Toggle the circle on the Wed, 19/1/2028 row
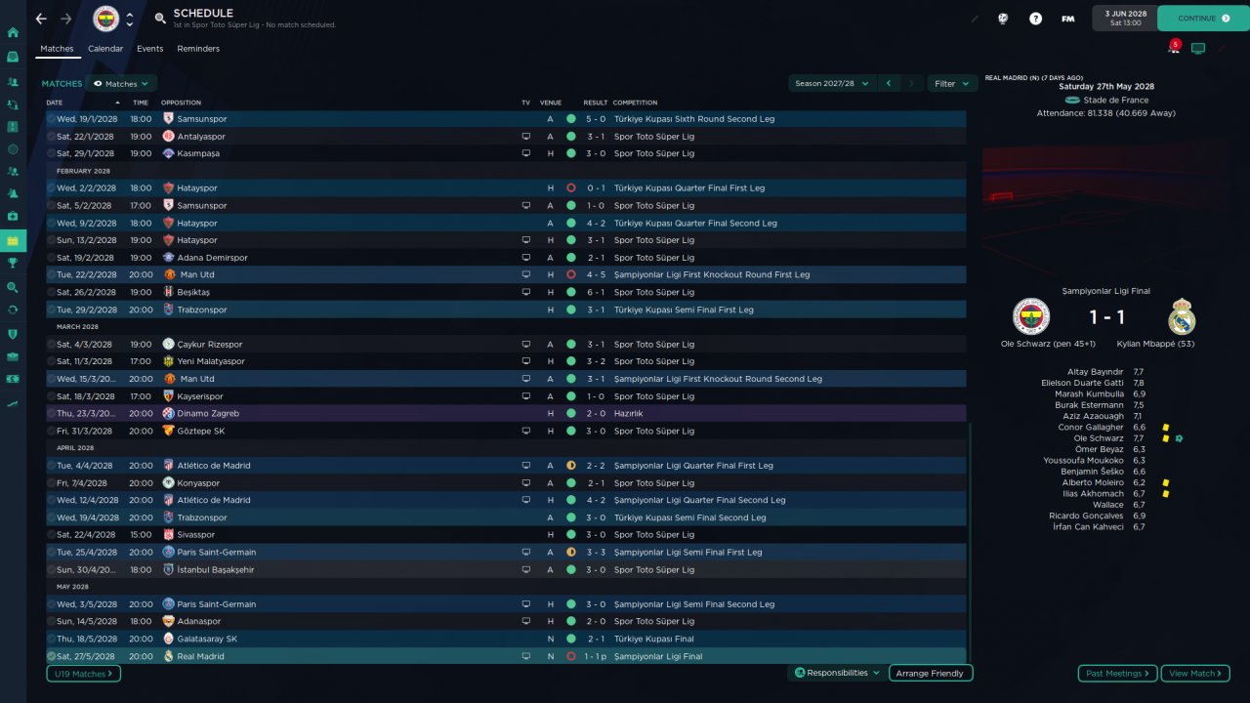1250x703 pixels. point(51,119)
